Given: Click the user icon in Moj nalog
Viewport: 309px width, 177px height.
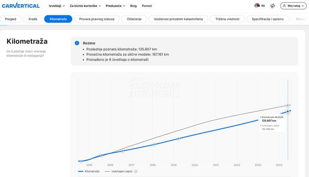Looking at the screenshot, I should point(285,6).
